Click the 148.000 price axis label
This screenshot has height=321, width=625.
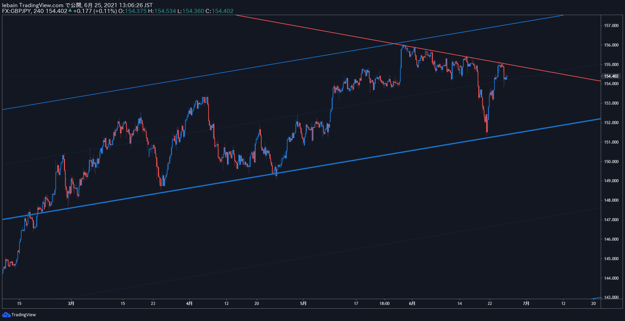point(611,200)
